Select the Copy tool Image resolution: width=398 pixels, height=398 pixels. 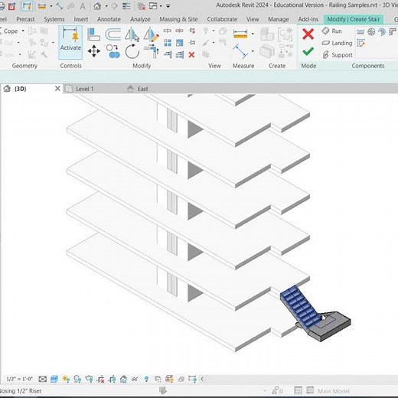(113, 51)
